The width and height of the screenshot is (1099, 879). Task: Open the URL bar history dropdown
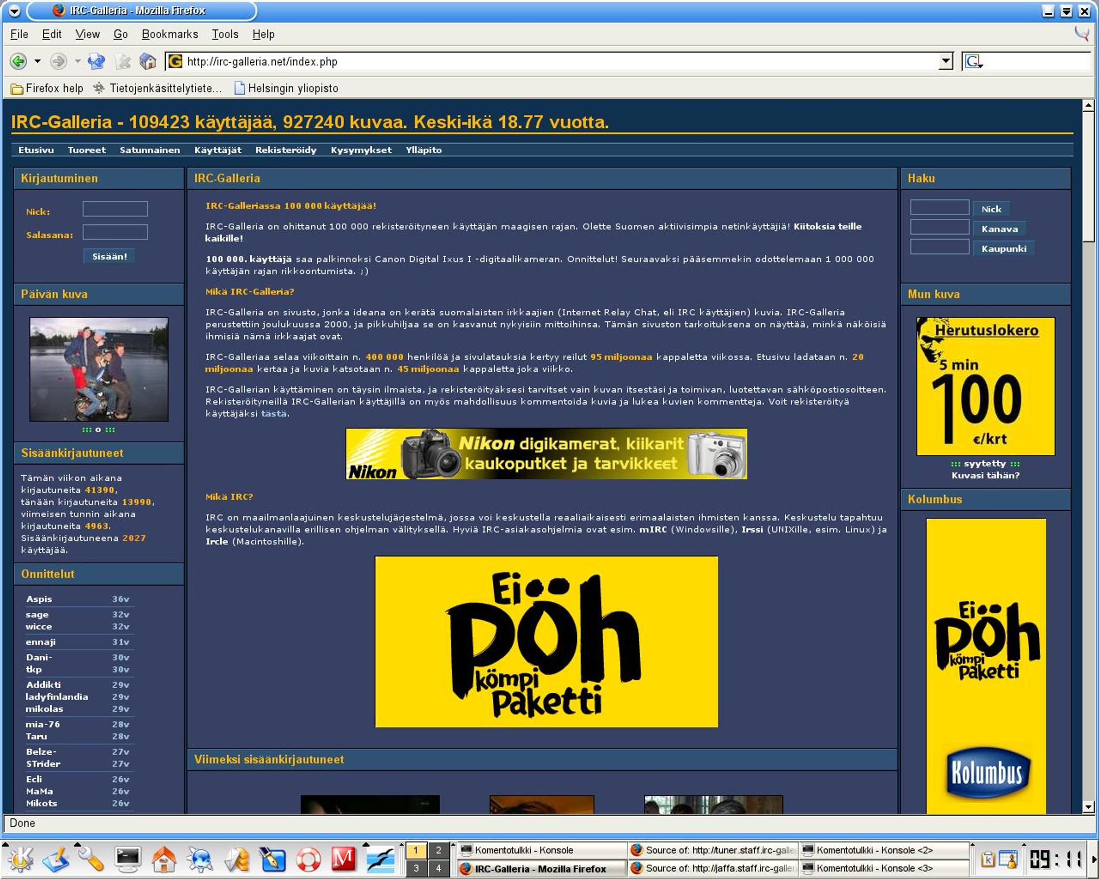coord(946,61)
